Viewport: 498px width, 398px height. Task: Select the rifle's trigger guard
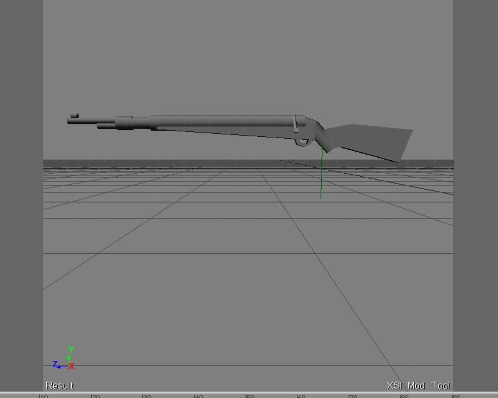(303, 142)
